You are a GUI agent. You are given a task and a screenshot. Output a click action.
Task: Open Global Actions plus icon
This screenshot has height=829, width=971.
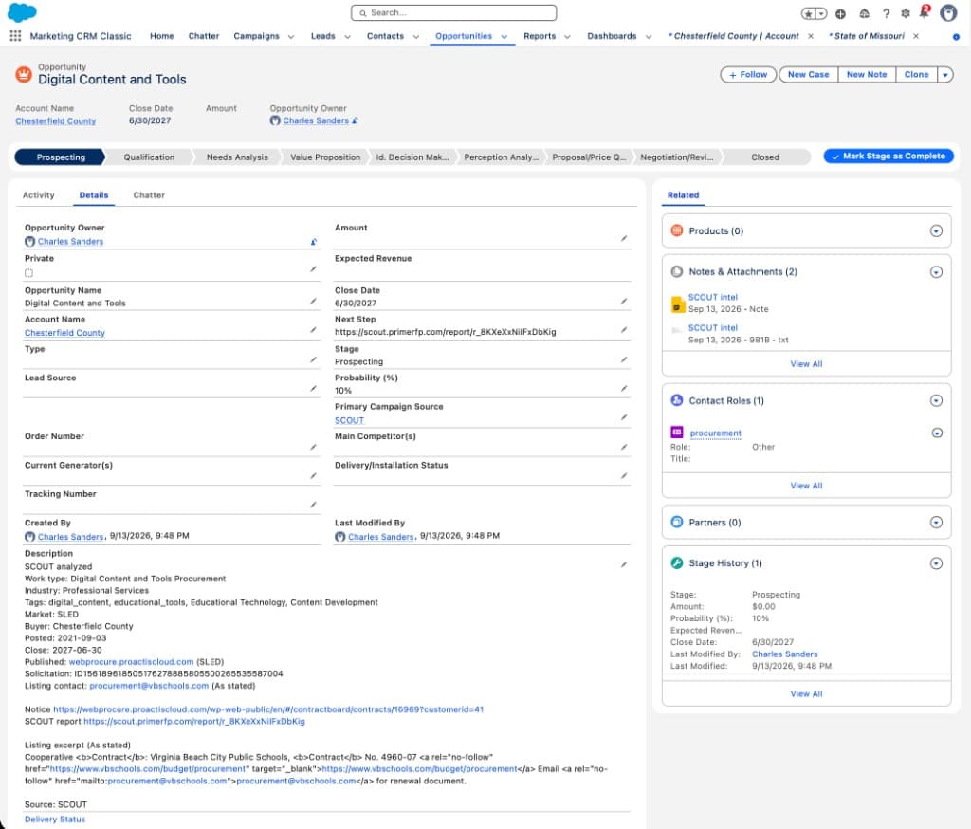(x=840, y=13)
